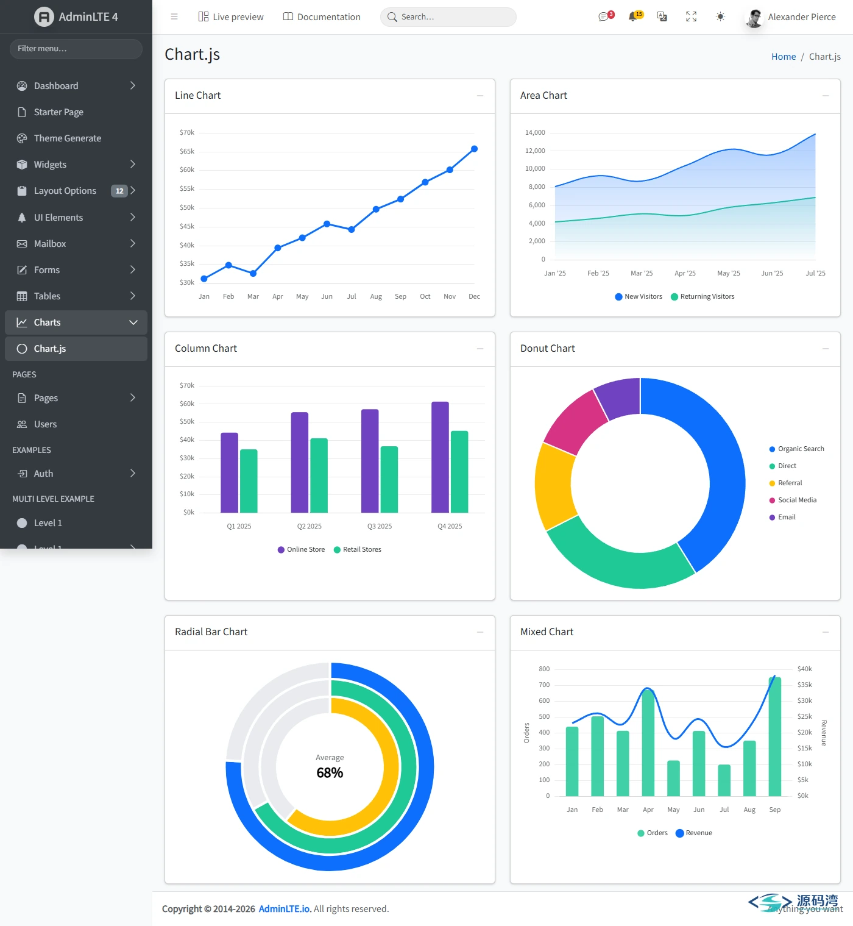
Task: Click the Tables grid icon
Action: coord(22,296)
